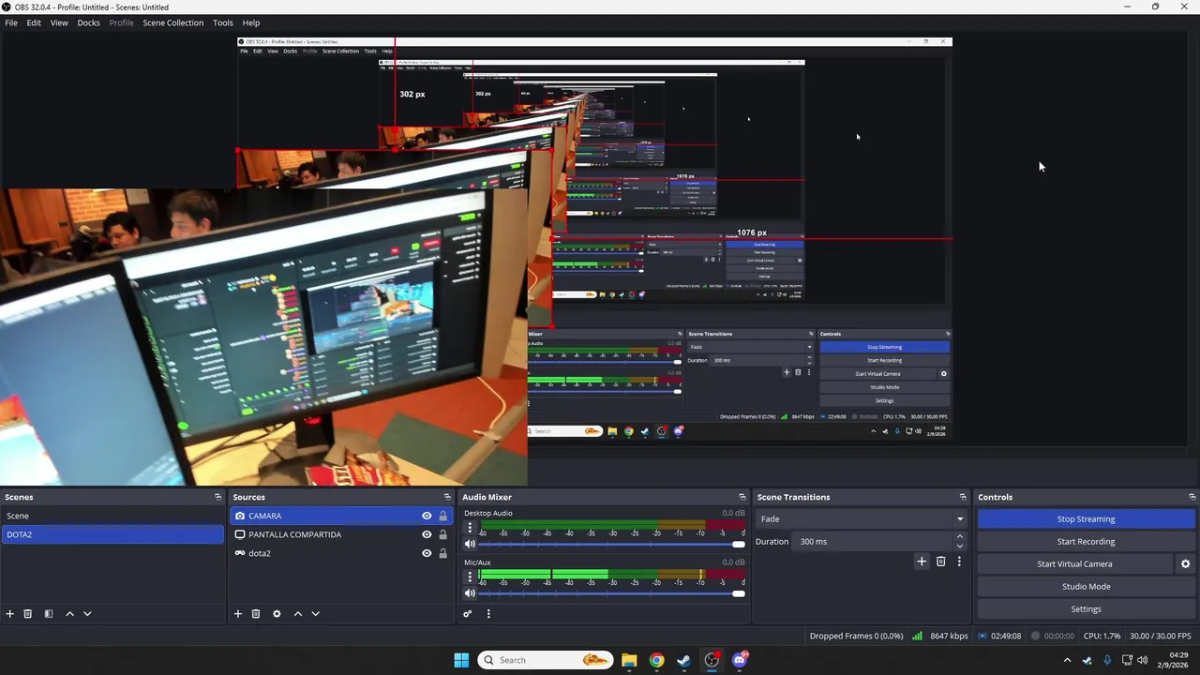This screenshot has height=675, width=1200.
Task: Remove the current scene transition
Action: coord(941,562)
